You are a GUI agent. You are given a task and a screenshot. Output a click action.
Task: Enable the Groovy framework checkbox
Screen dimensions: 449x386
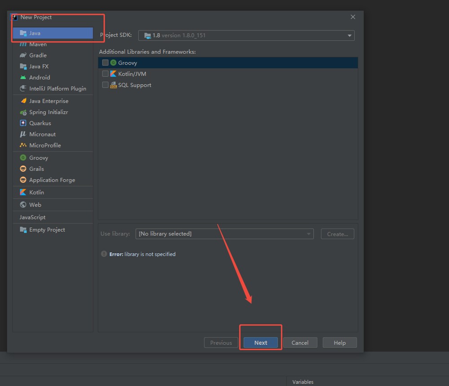pos(106,63)
